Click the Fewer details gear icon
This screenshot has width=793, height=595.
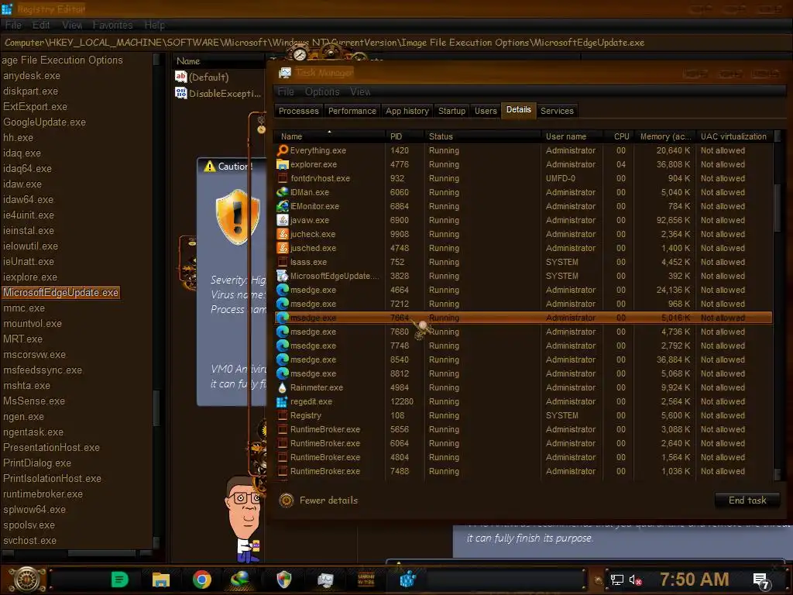287,500
